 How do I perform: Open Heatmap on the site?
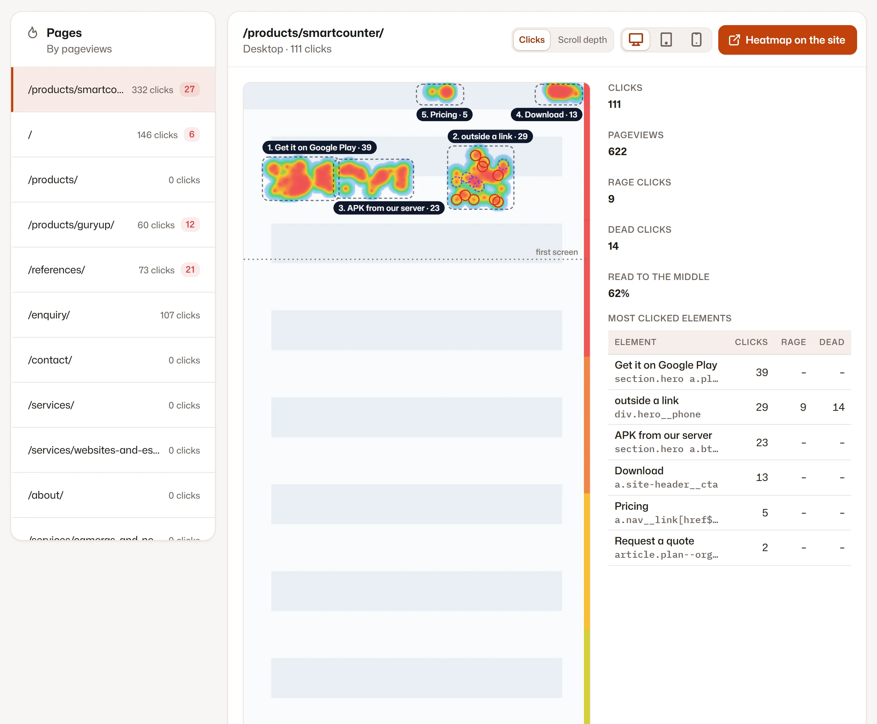[787, 40]
